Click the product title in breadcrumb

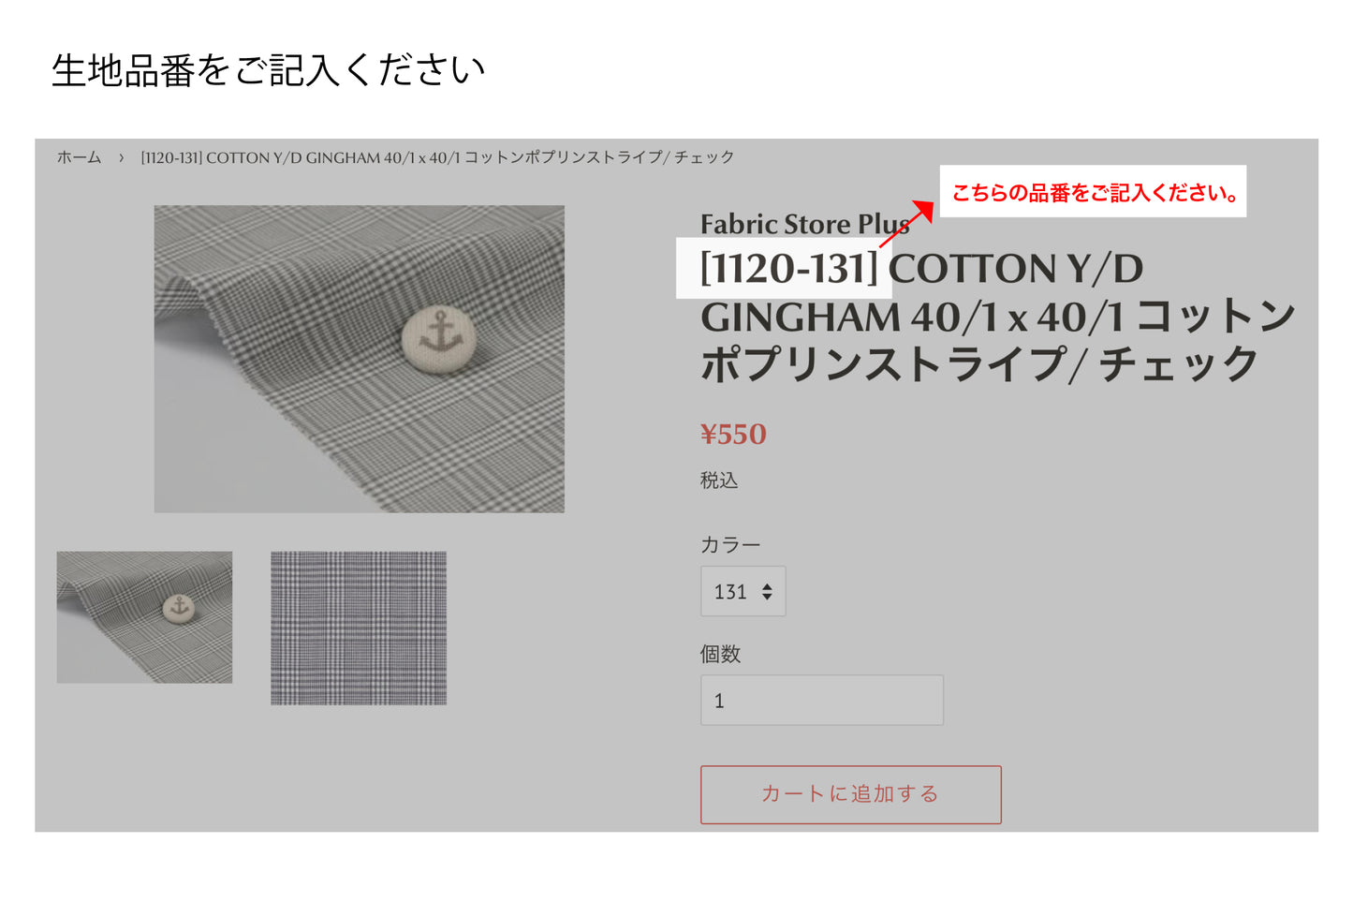437,157
